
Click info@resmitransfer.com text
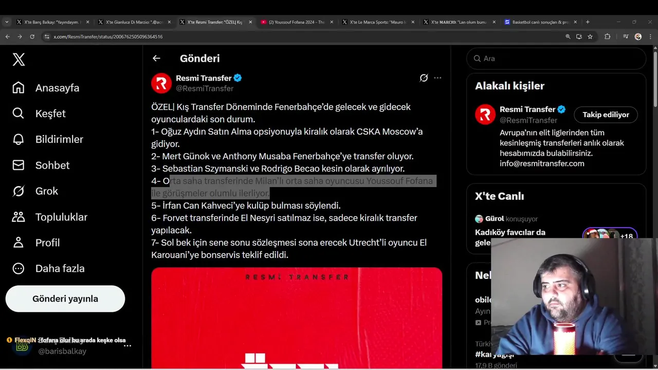pos(542,163)
